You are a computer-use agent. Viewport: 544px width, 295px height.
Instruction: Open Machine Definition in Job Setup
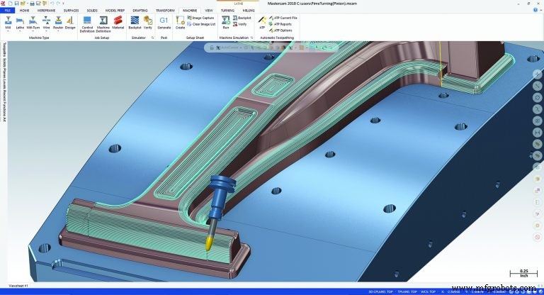click(x=103, y=24)
